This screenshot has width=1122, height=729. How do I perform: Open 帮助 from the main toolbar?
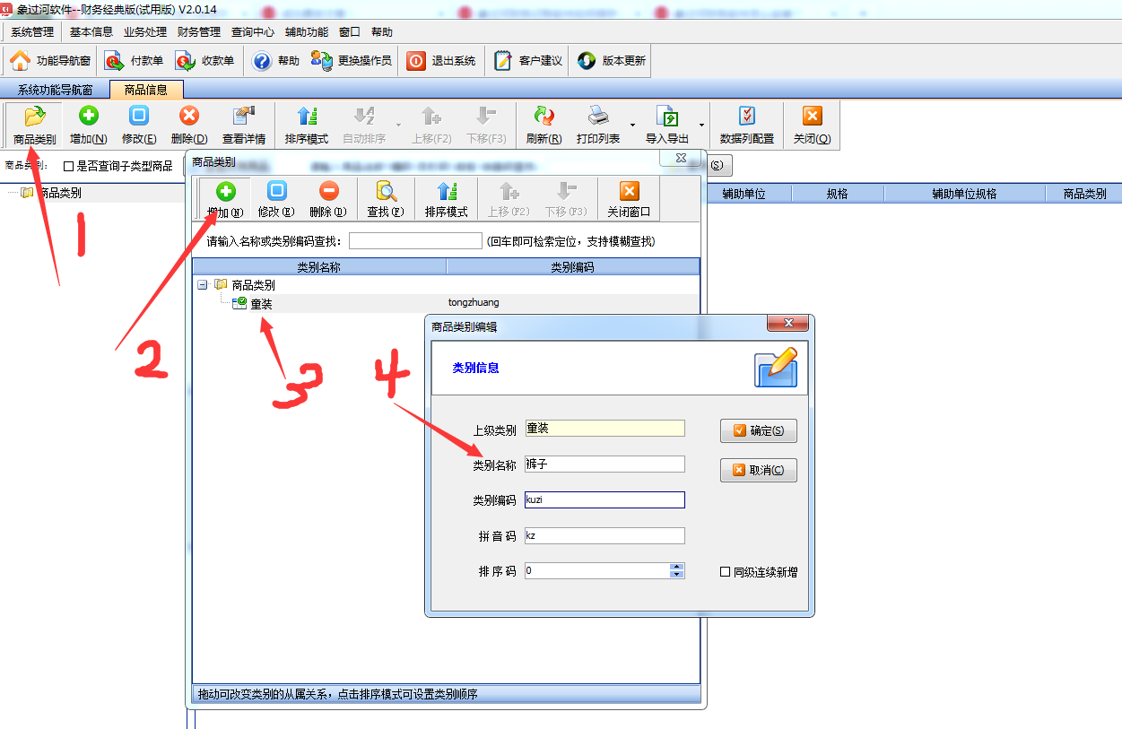pos(276,61)
